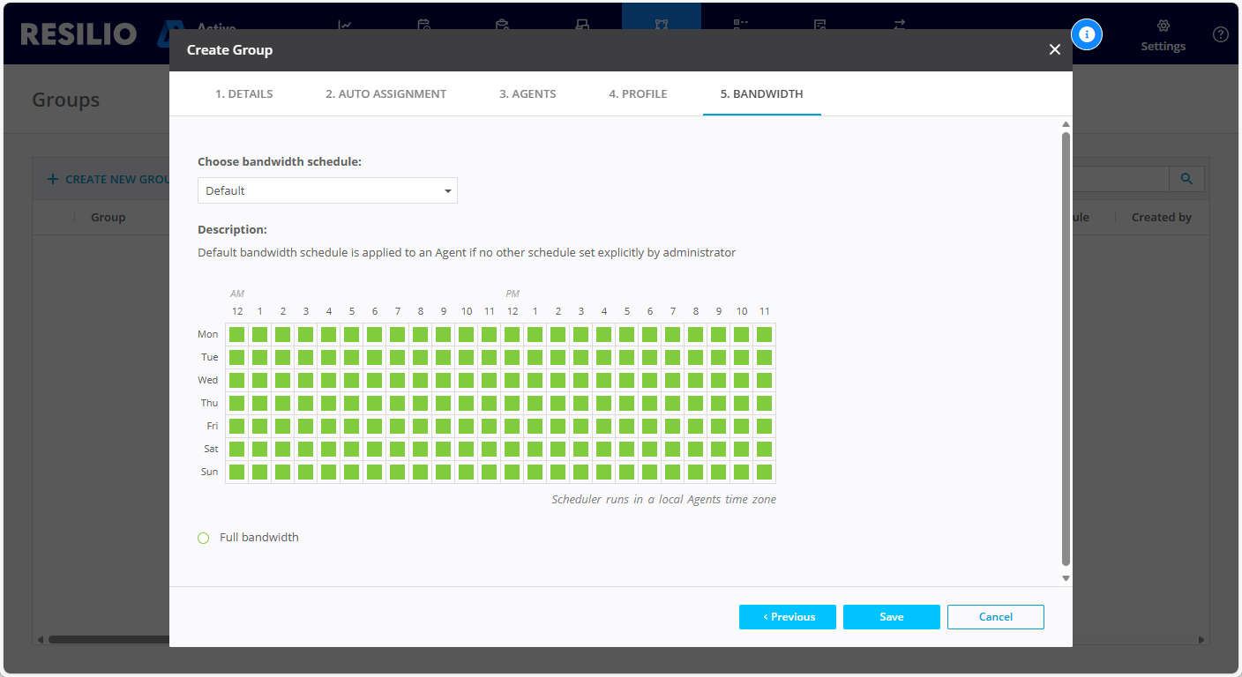Click the Save button
Image resolution: width=1242 pixels, height=677 pixels.
pyautogui.click(x=891, y=617)
